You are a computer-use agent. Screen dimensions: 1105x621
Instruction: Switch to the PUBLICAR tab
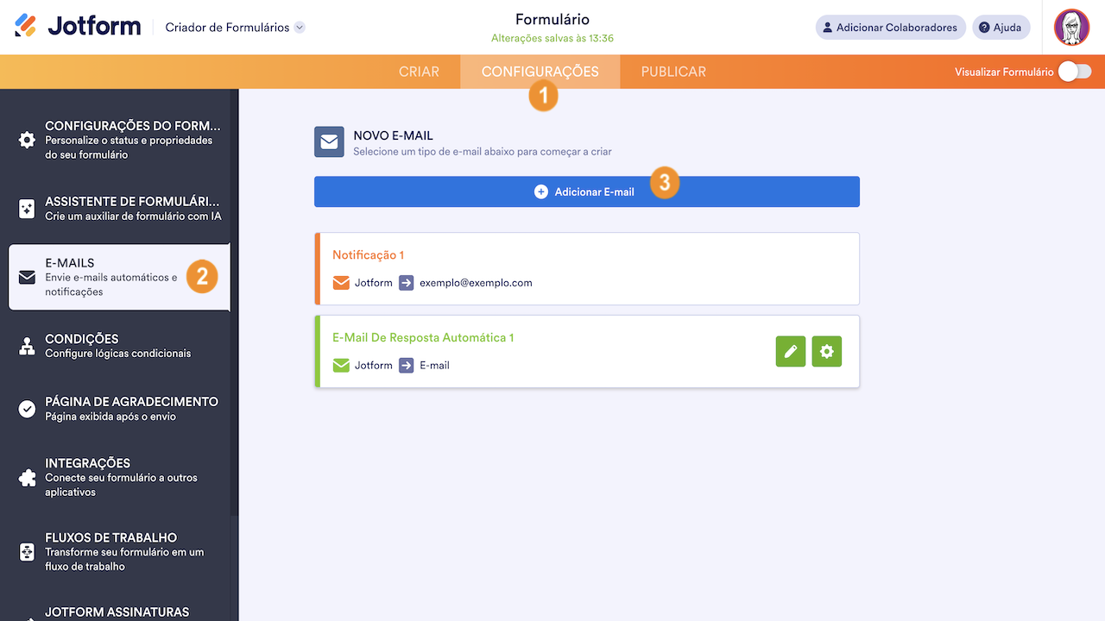click(673, 72)
